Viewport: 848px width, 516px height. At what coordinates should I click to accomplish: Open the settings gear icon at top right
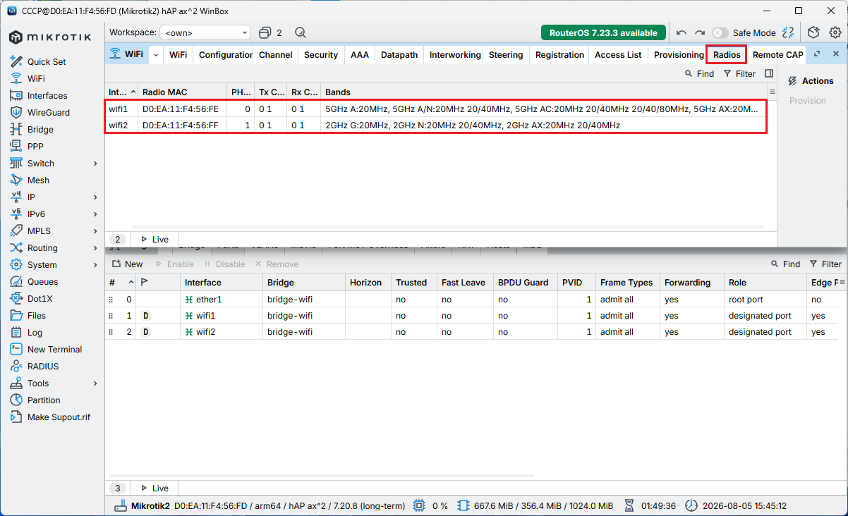point(835,32)
